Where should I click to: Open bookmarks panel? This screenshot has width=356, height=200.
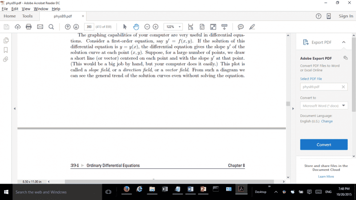(x=6, y=50)
